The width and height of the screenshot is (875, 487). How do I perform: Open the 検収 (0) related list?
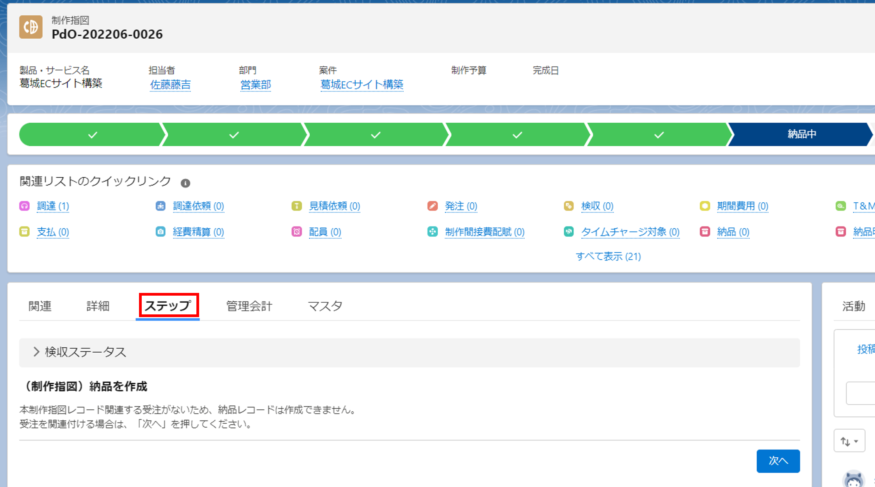coord(597,206)
